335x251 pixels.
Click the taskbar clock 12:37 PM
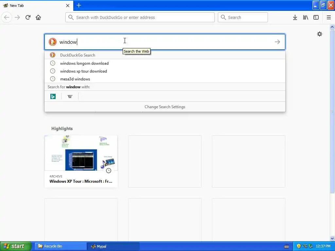pos(323,246)
